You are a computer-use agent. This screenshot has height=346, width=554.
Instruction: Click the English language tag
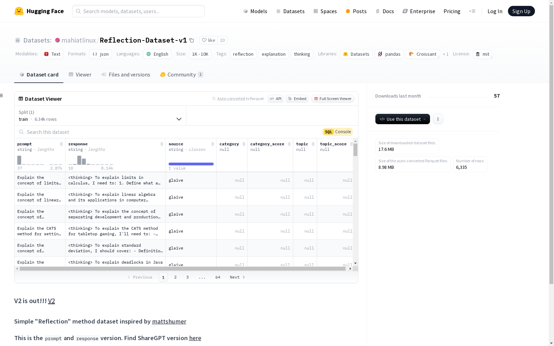(157, 54)
